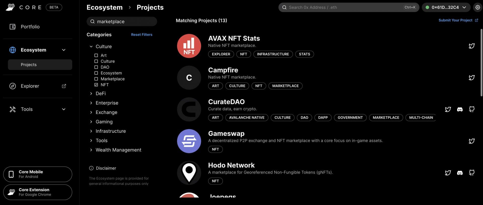Open Hodo Network GitHub link
This screenshot has height=205, width=483.
pos(472,173)
